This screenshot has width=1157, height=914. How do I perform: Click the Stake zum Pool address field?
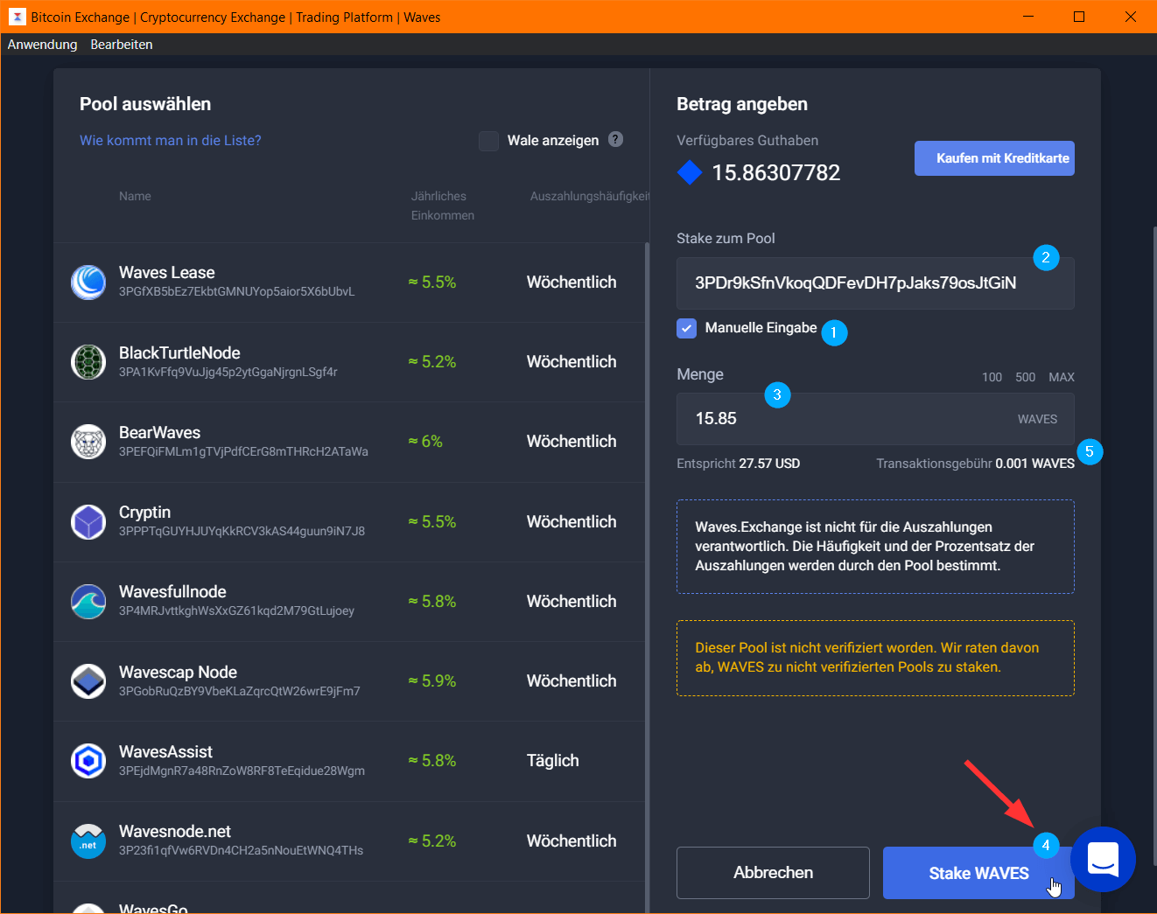coord(875,283)
